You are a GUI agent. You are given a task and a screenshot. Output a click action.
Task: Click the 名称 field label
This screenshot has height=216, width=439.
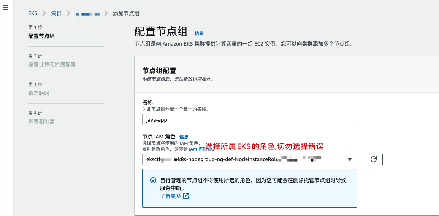147,103
